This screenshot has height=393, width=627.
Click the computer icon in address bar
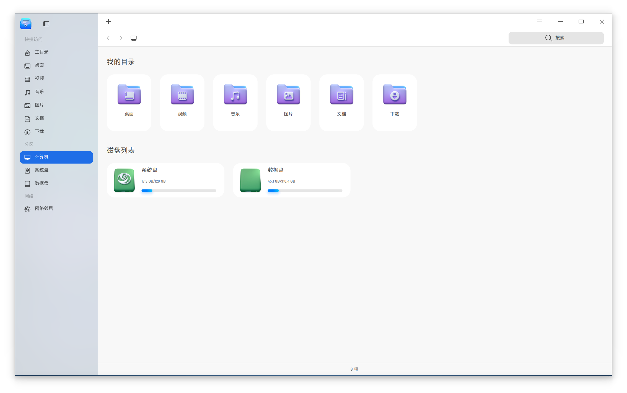134,38
